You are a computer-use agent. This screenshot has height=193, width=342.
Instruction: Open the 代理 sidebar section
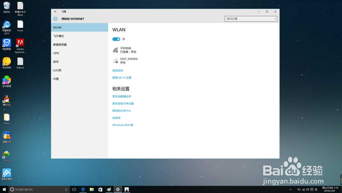click(80, 79)
